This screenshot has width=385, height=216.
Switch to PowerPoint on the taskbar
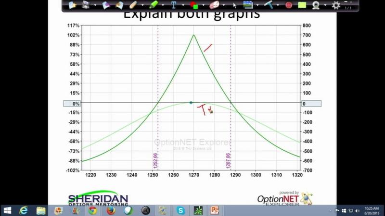215,210
